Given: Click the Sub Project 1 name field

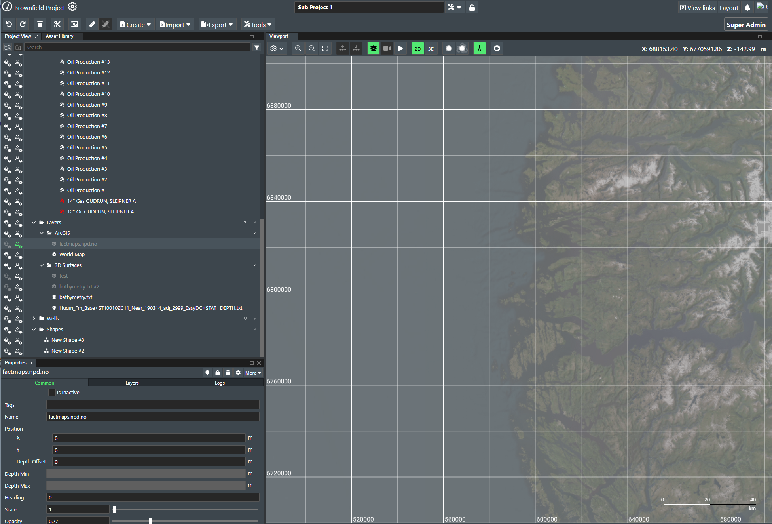Looking at the screenshot, I should (369, 8).
